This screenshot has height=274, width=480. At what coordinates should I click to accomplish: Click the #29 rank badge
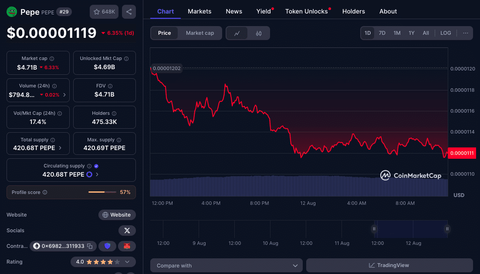click(64, 12)
